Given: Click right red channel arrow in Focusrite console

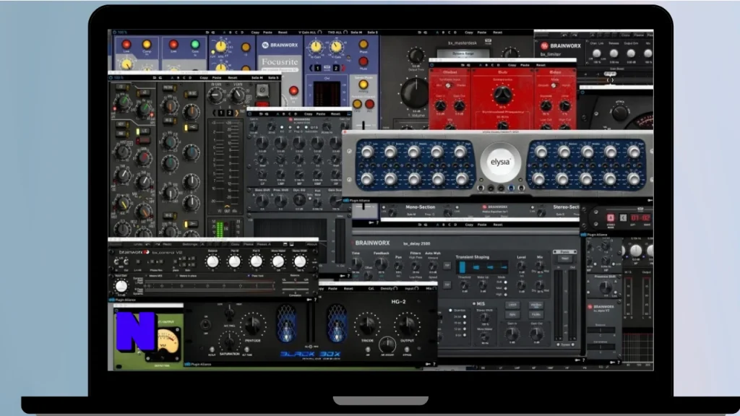Looking at the screenshot, I should [343, 69].
